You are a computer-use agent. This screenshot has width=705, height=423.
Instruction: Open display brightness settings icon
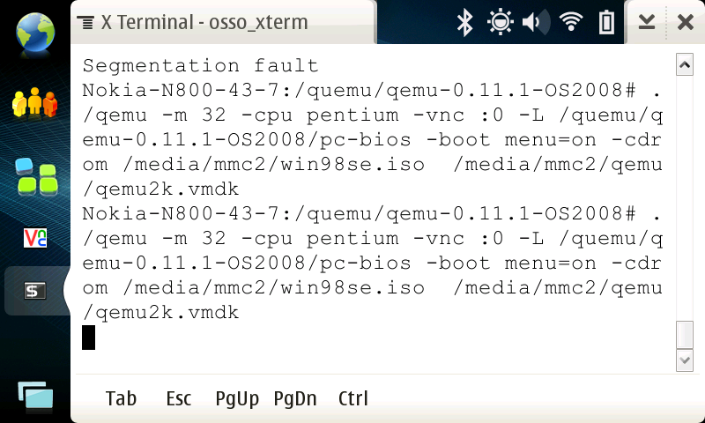point(501,23)
